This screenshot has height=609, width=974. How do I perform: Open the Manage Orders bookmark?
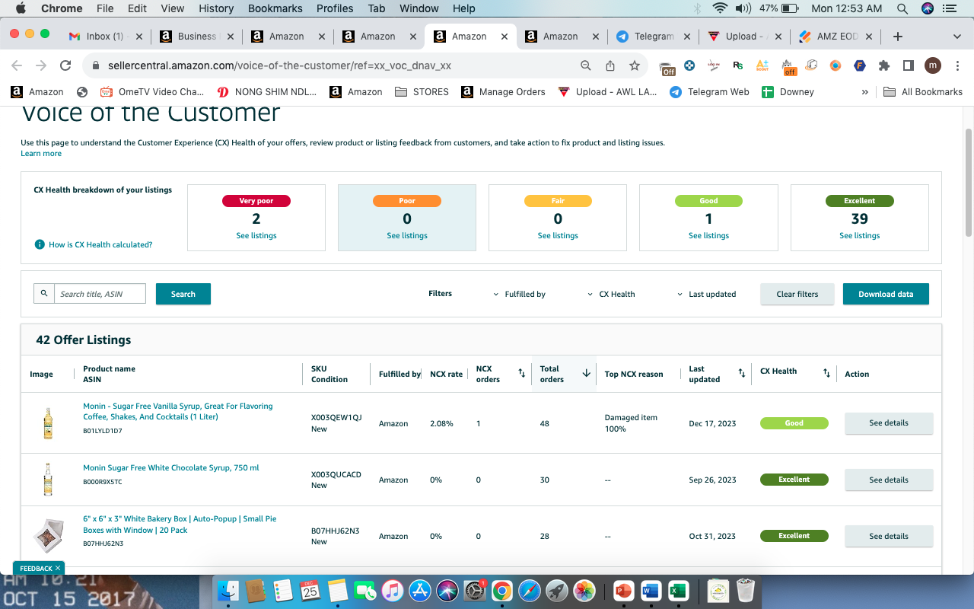click(504, 92)
